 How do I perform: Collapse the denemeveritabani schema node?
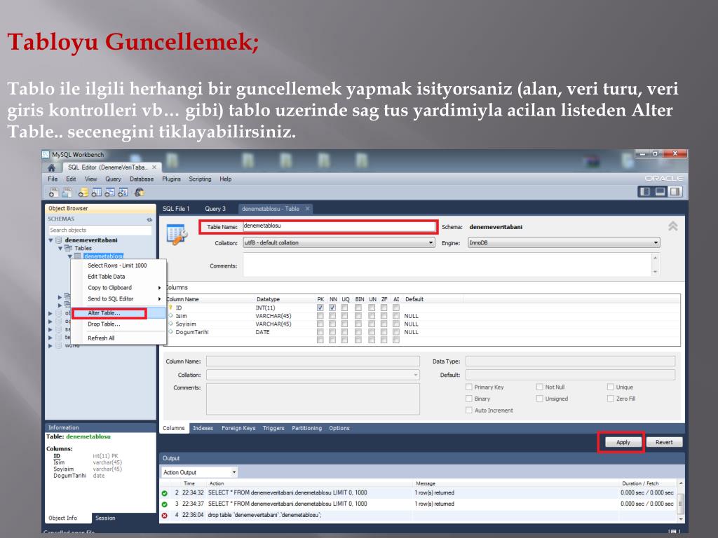[50, 240]
